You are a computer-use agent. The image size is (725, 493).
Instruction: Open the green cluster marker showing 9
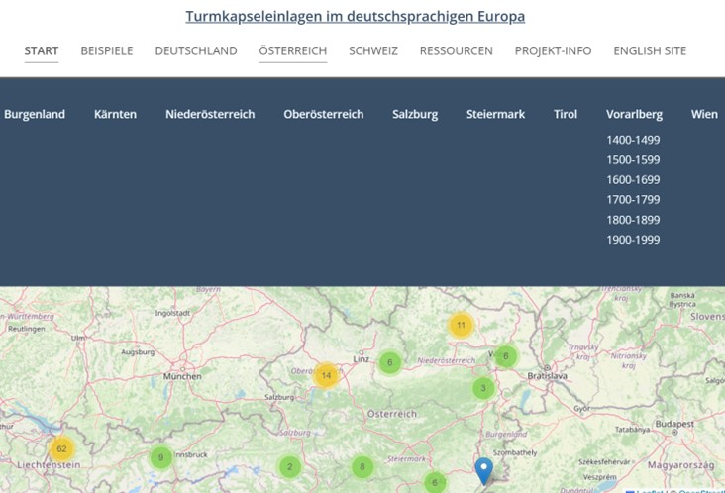pyautogui.click(x=160, y=457)
